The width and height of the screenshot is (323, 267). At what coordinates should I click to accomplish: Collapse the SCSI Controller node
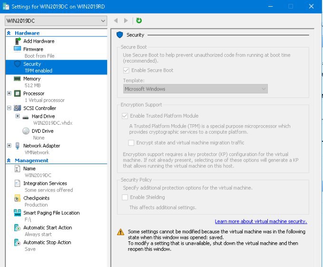coord(9,108)
